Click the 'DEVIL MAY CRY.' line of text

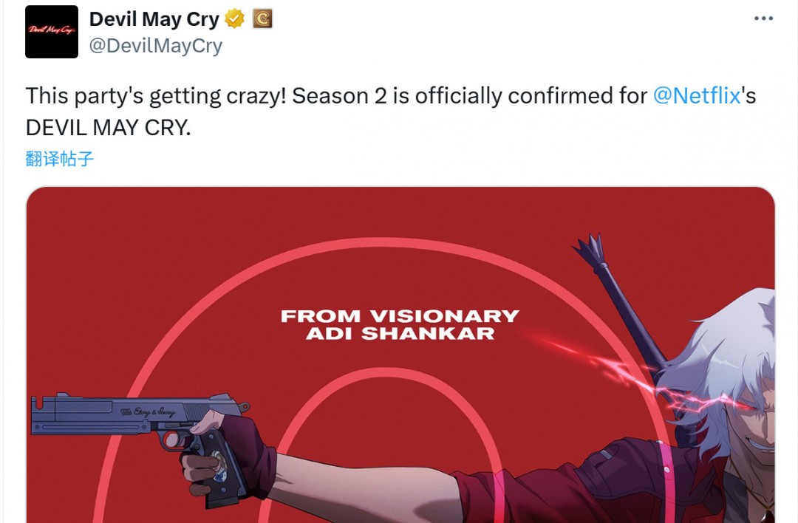coord(108,127)
